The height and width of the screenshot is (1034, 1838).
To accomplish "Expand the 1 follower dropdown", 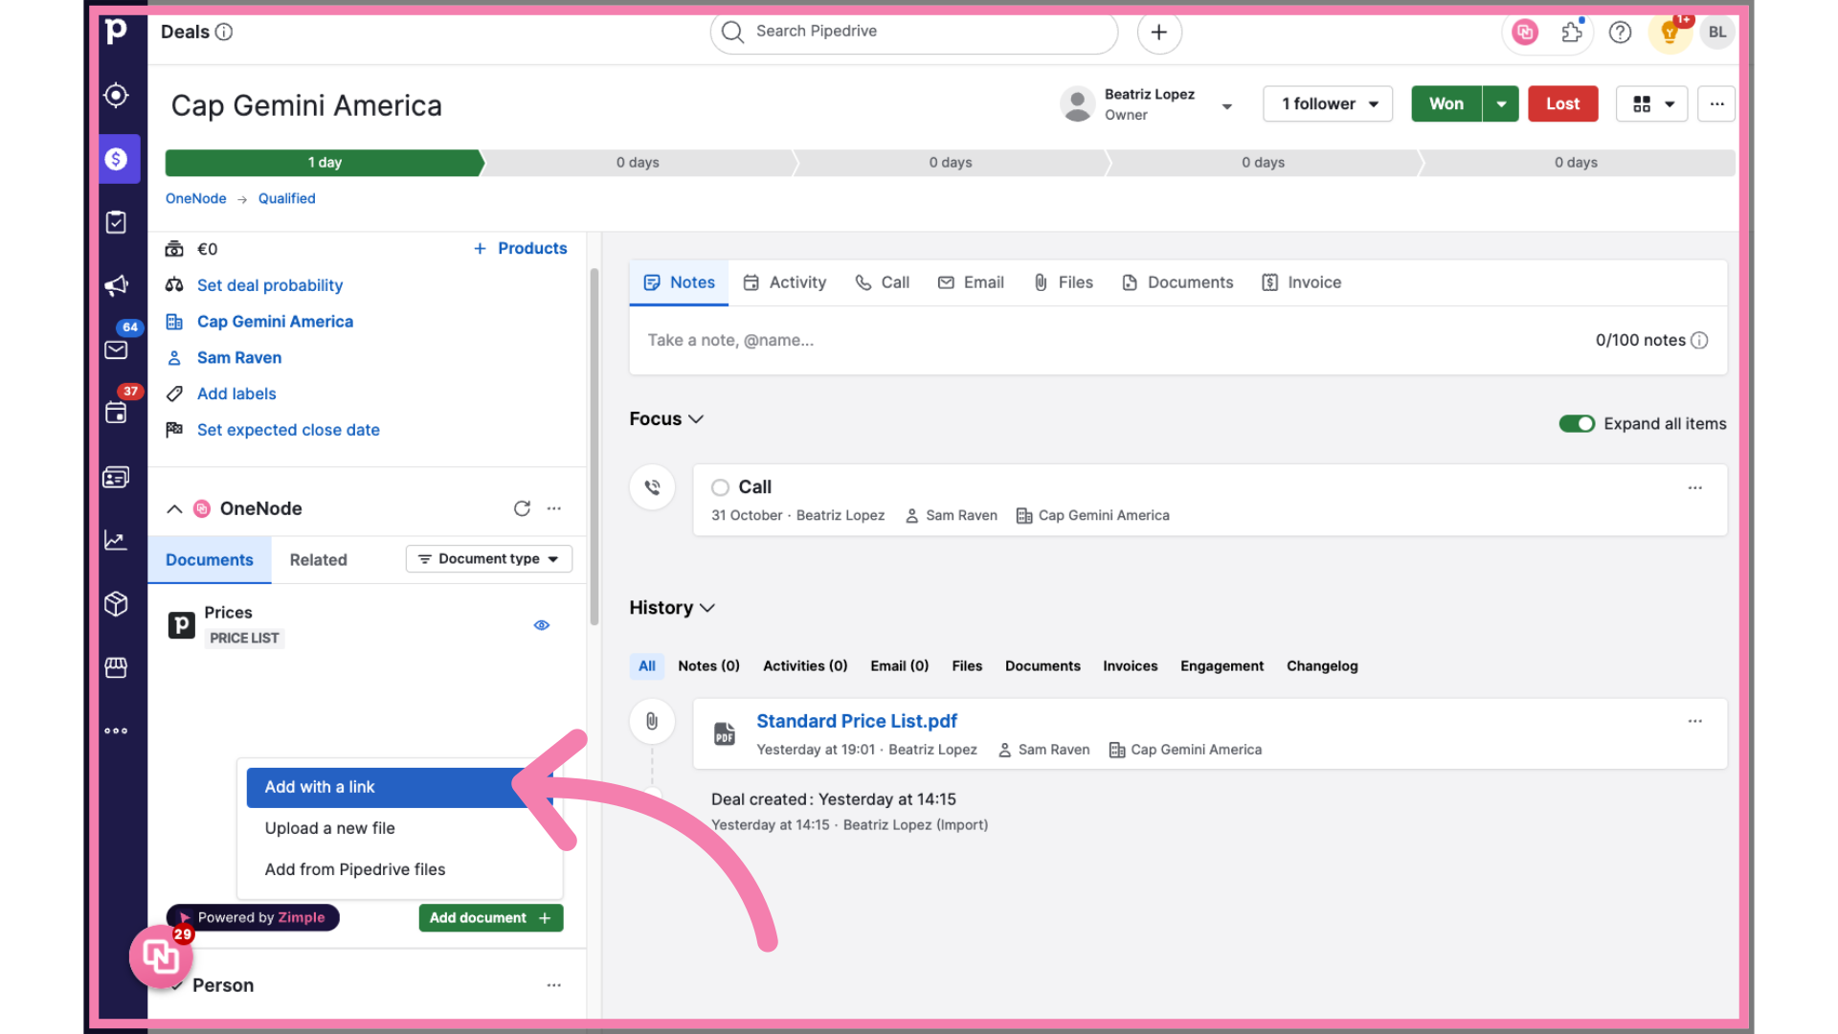I will click(1328, 103).
